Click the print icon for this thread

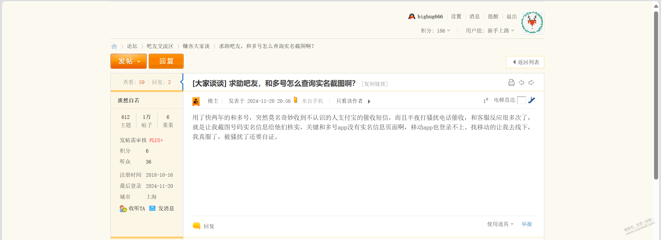(511, 82)
